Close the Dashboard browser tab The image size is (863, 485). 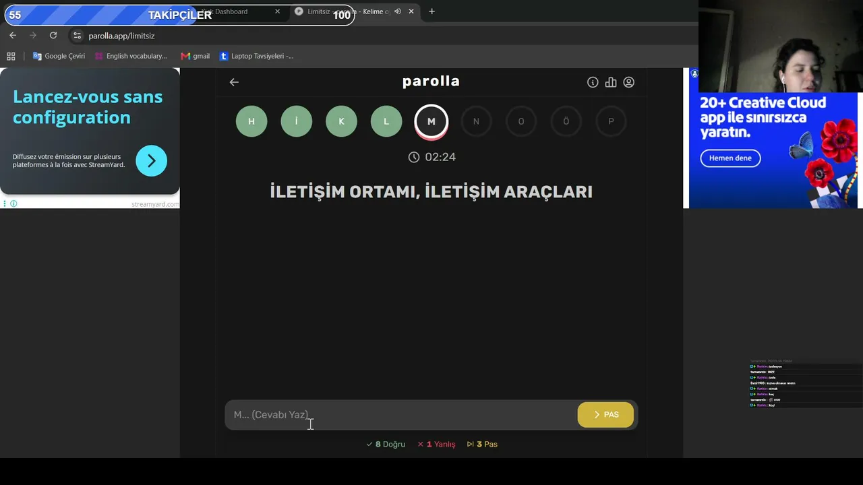277,11
